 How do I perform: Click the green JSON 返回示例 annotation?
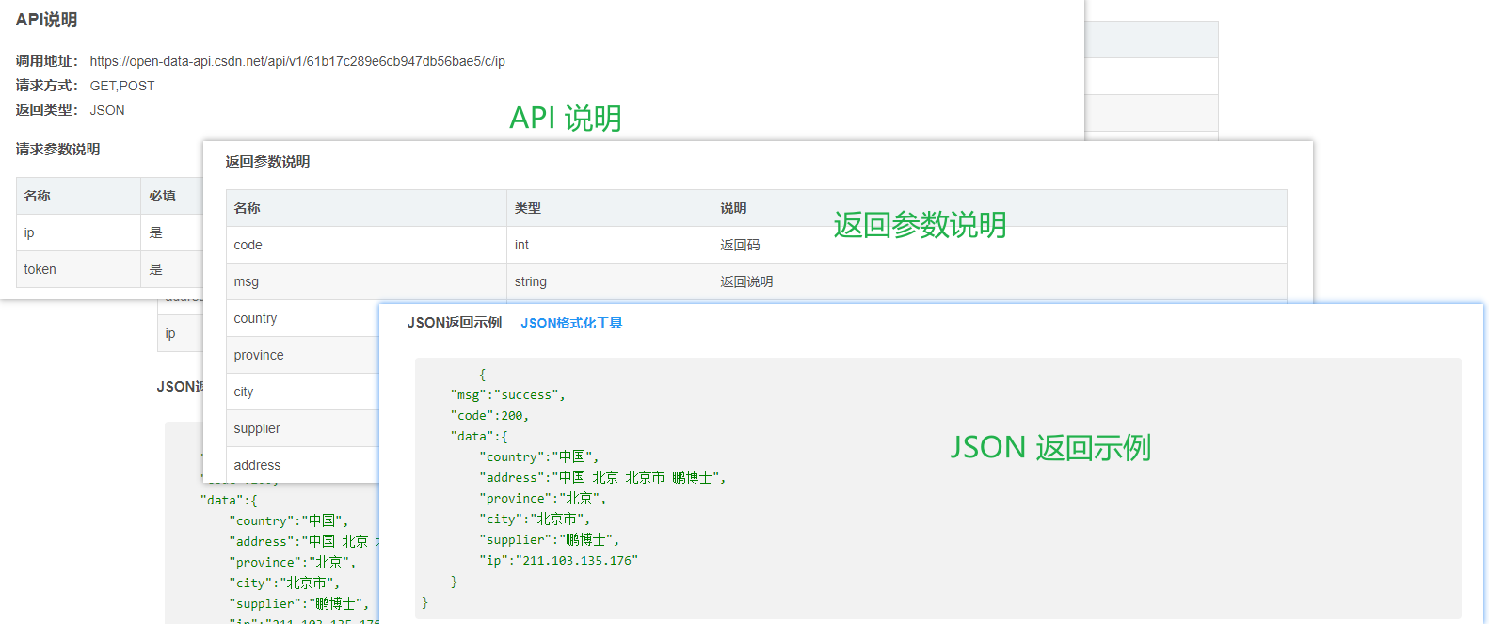click(1050, 447)
